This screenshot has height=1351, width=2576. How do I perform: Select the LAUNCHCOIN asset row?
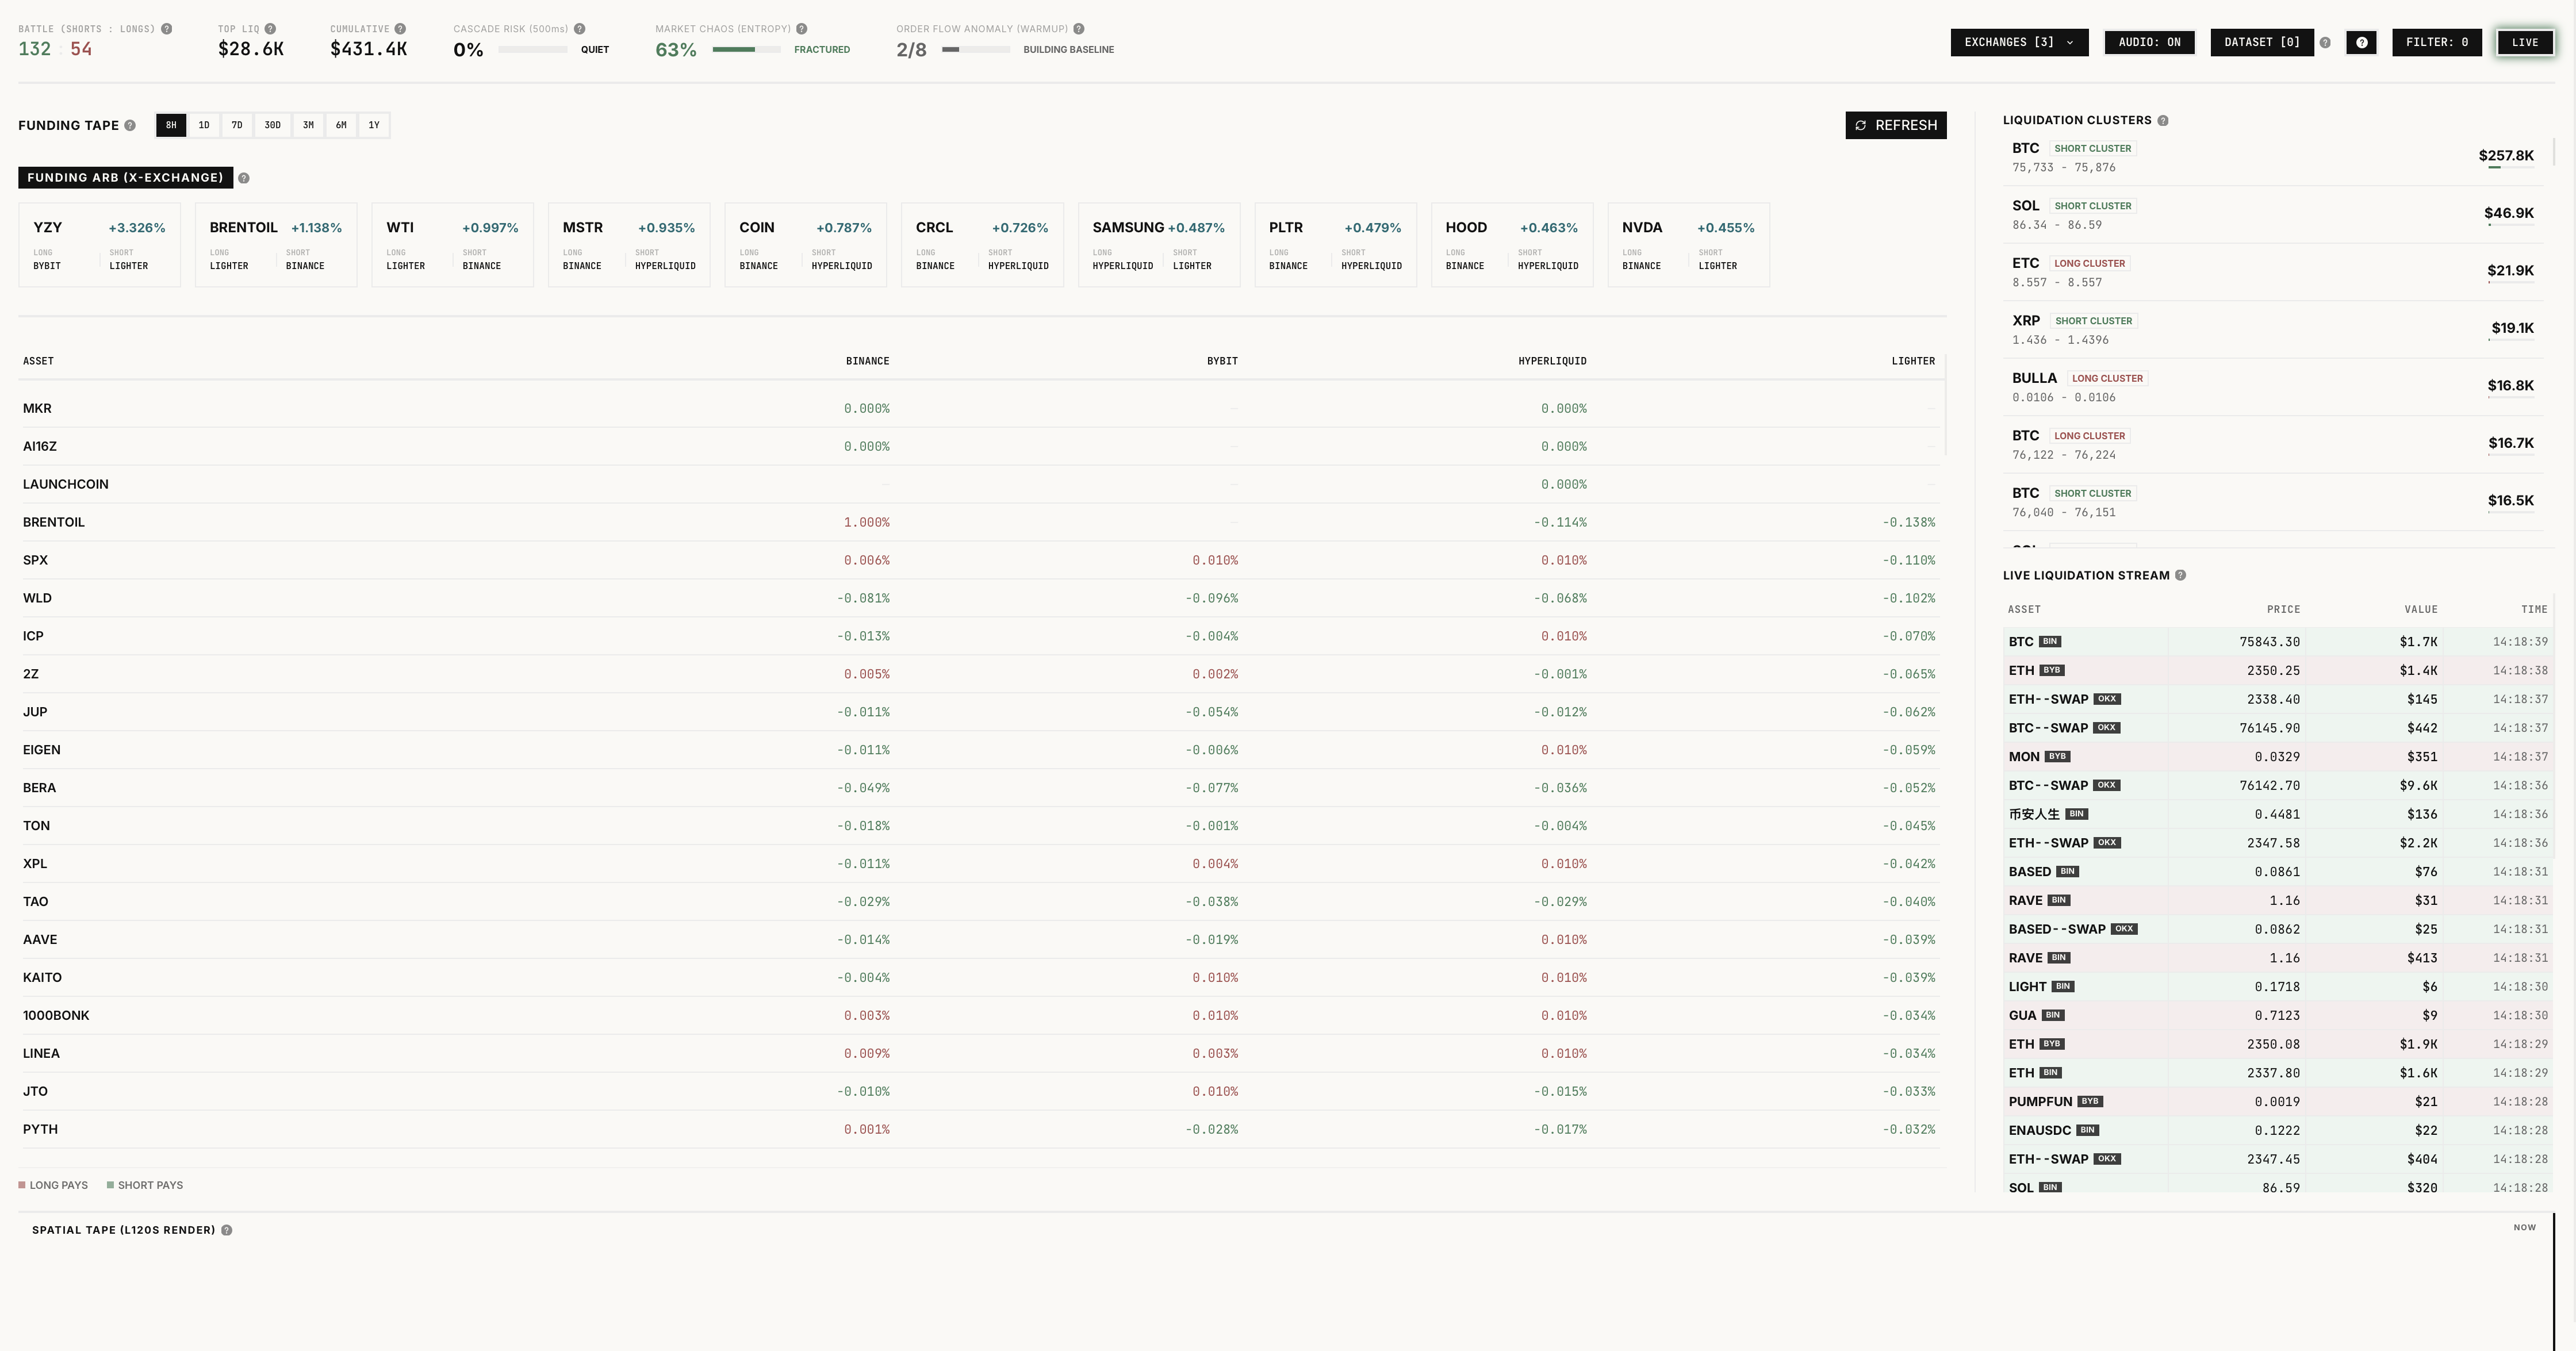click(980, 484)
